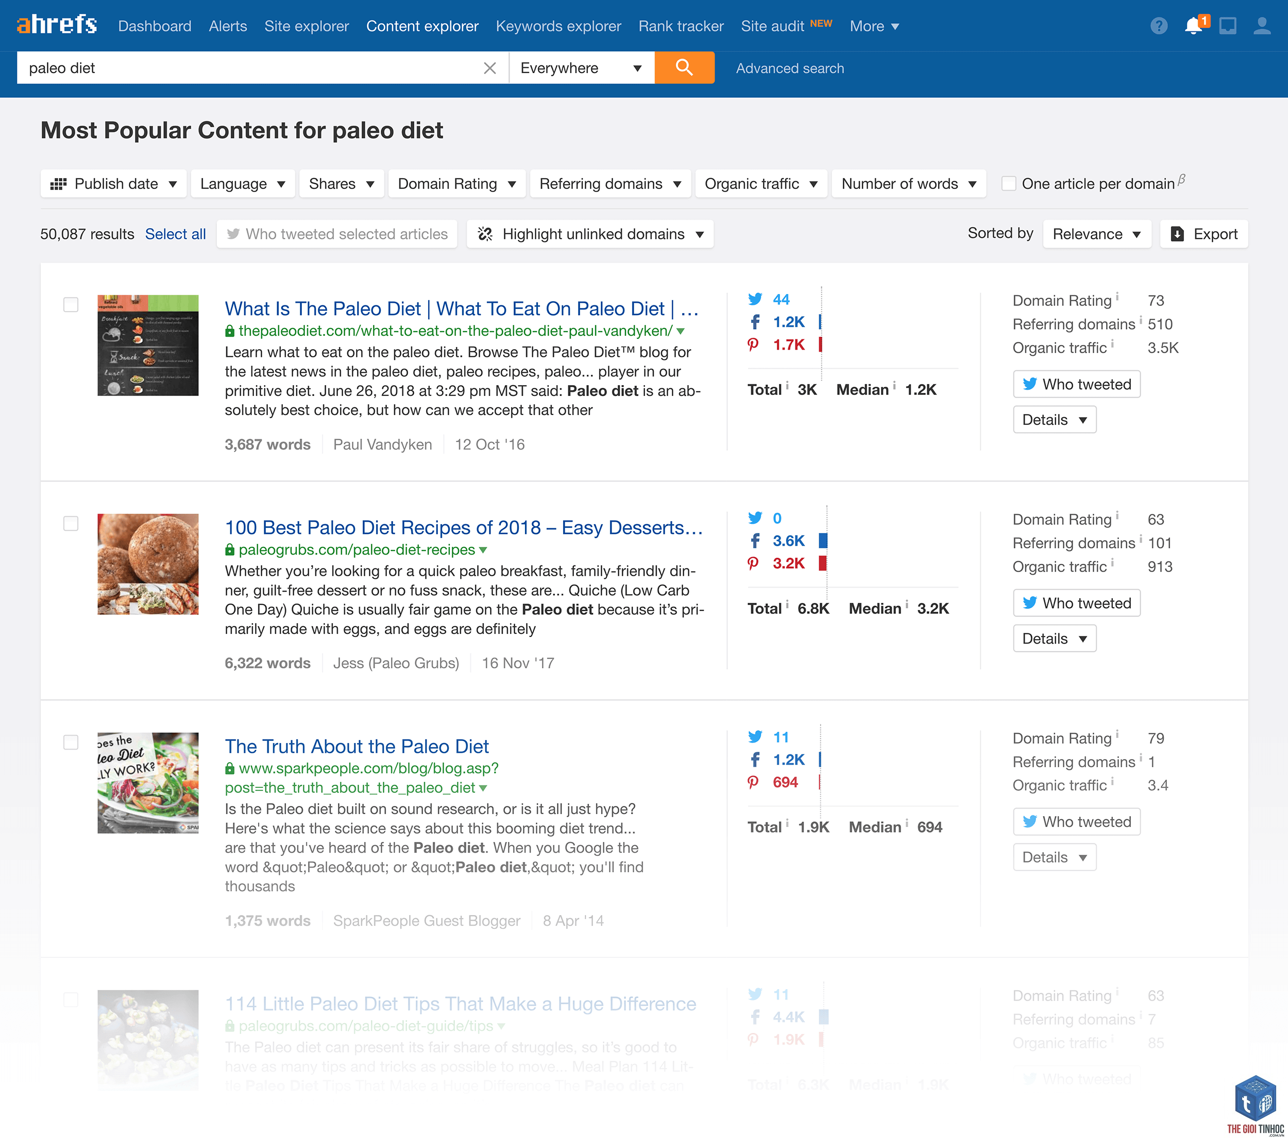The width and height of the screenshot is (1288, 1138).
Task: Click Select all results link
Action: point(175,234)
